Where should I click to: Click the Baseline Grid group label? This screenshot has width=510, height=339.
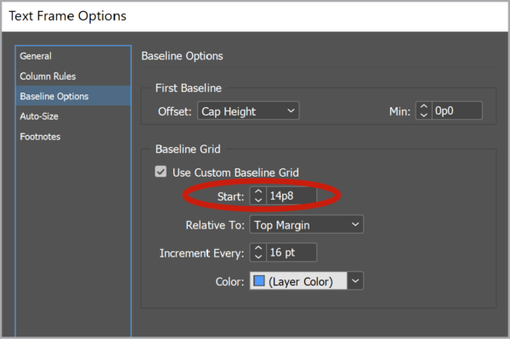pyautogui.click(x=188, y=149)
